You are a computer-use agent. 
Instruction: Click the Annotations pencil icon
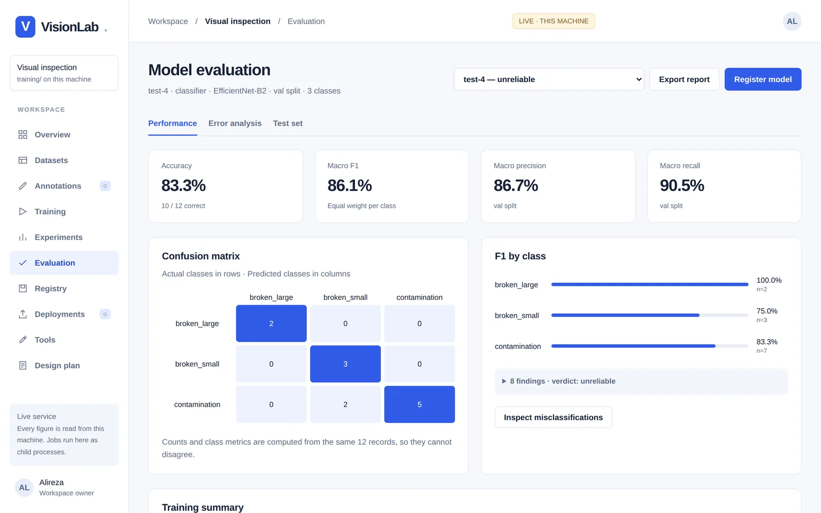pyautogui.click(x=23, y=186)
